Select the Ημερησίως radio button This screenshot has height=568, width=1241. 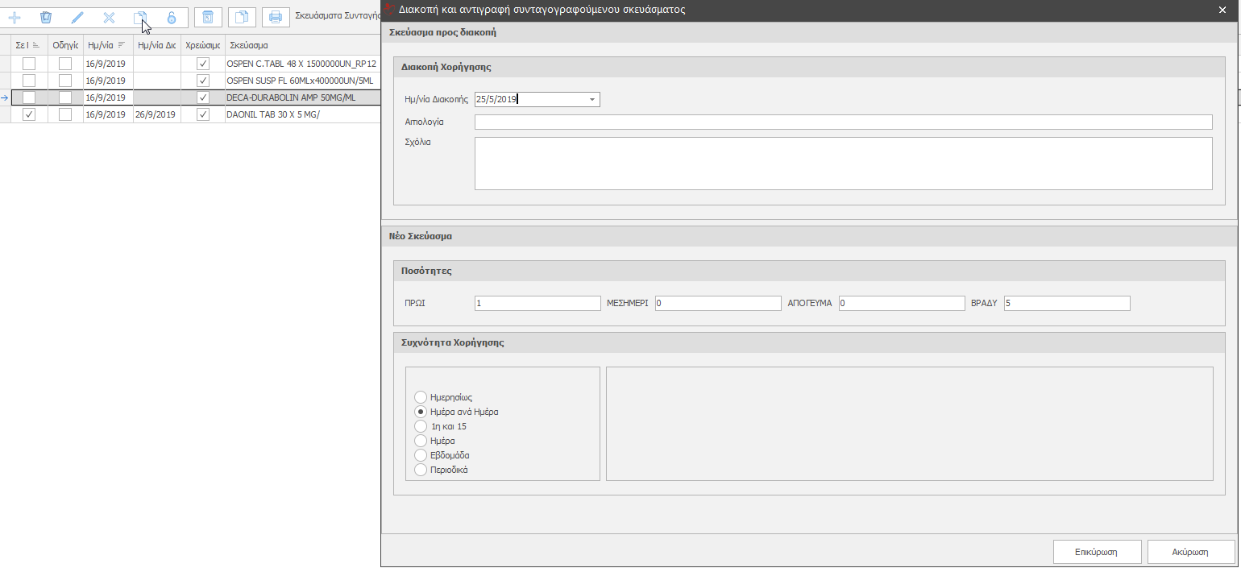point(420,397)
